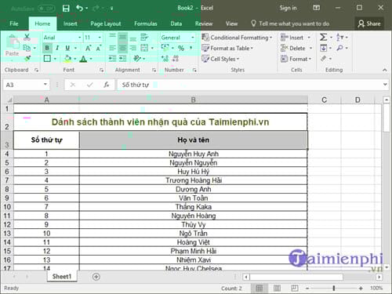Switch to the Formulas tab

[x=146, y=24]
